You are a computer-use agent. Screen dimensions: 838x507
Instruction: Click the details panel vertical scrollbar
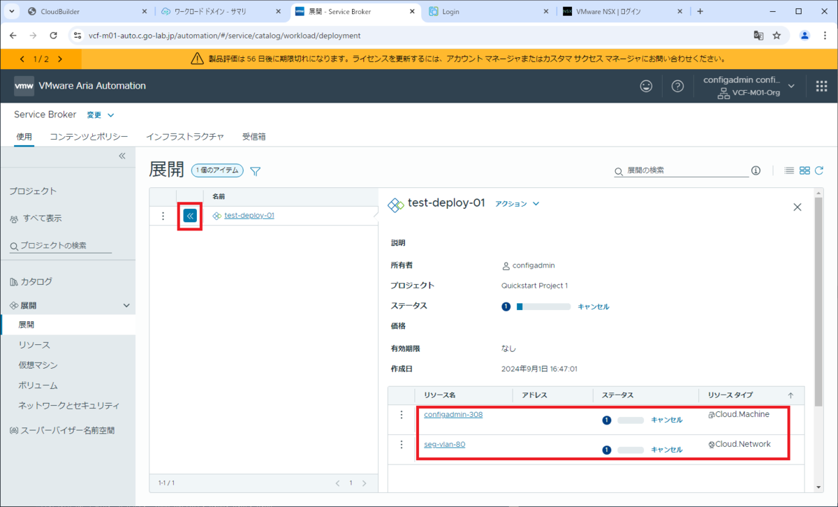(x=818, y=300)
